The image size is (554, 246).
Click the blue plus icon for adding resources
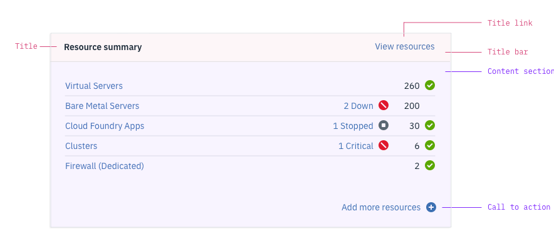point(431,207)
